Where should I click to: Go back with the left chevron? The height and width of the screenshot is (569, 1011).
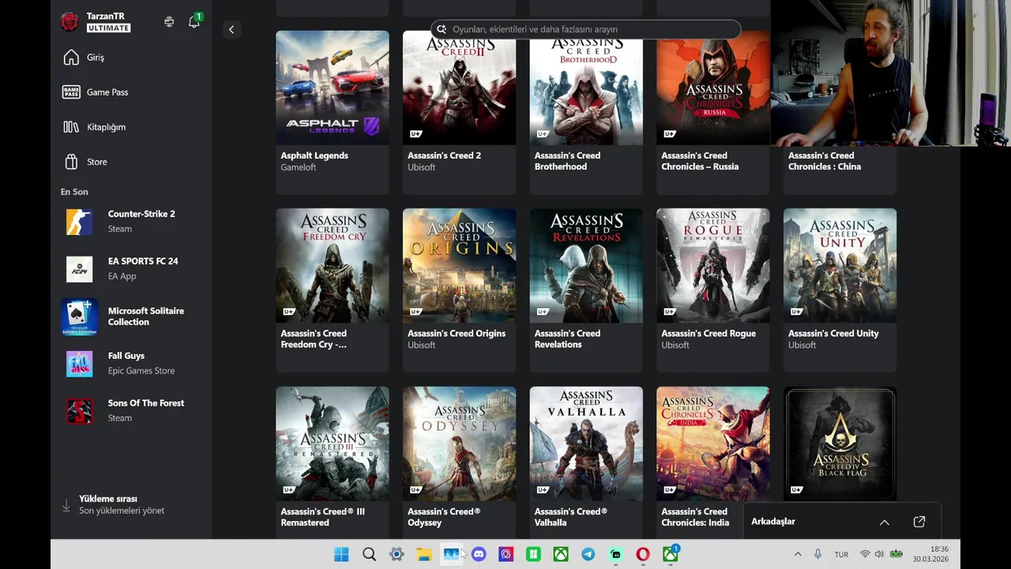[x=231, y=29]
